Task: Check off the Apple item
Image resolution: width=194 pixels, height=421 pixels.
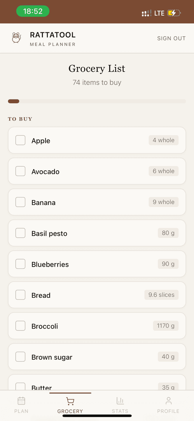Action: [x=20, y=140]
